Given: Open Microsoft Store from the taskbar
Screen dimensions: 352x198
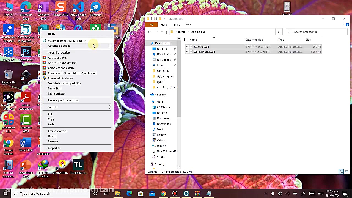Looking at the screenshot, I should (141, 193).
